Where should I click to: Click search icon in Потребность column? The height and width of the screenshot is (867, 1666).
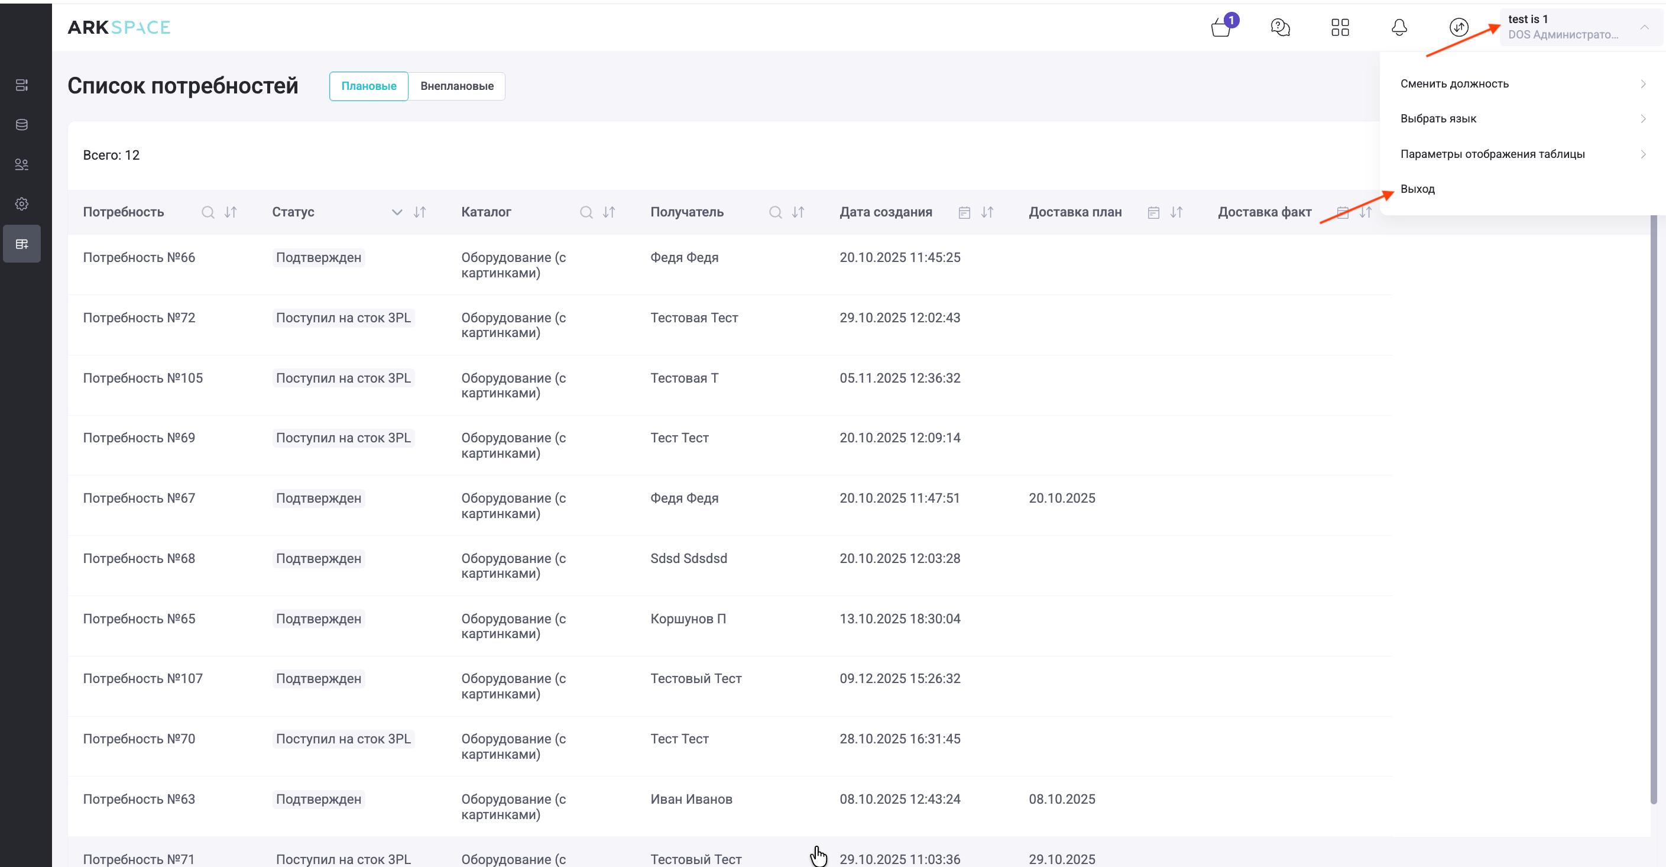click(x=208, y=212)
